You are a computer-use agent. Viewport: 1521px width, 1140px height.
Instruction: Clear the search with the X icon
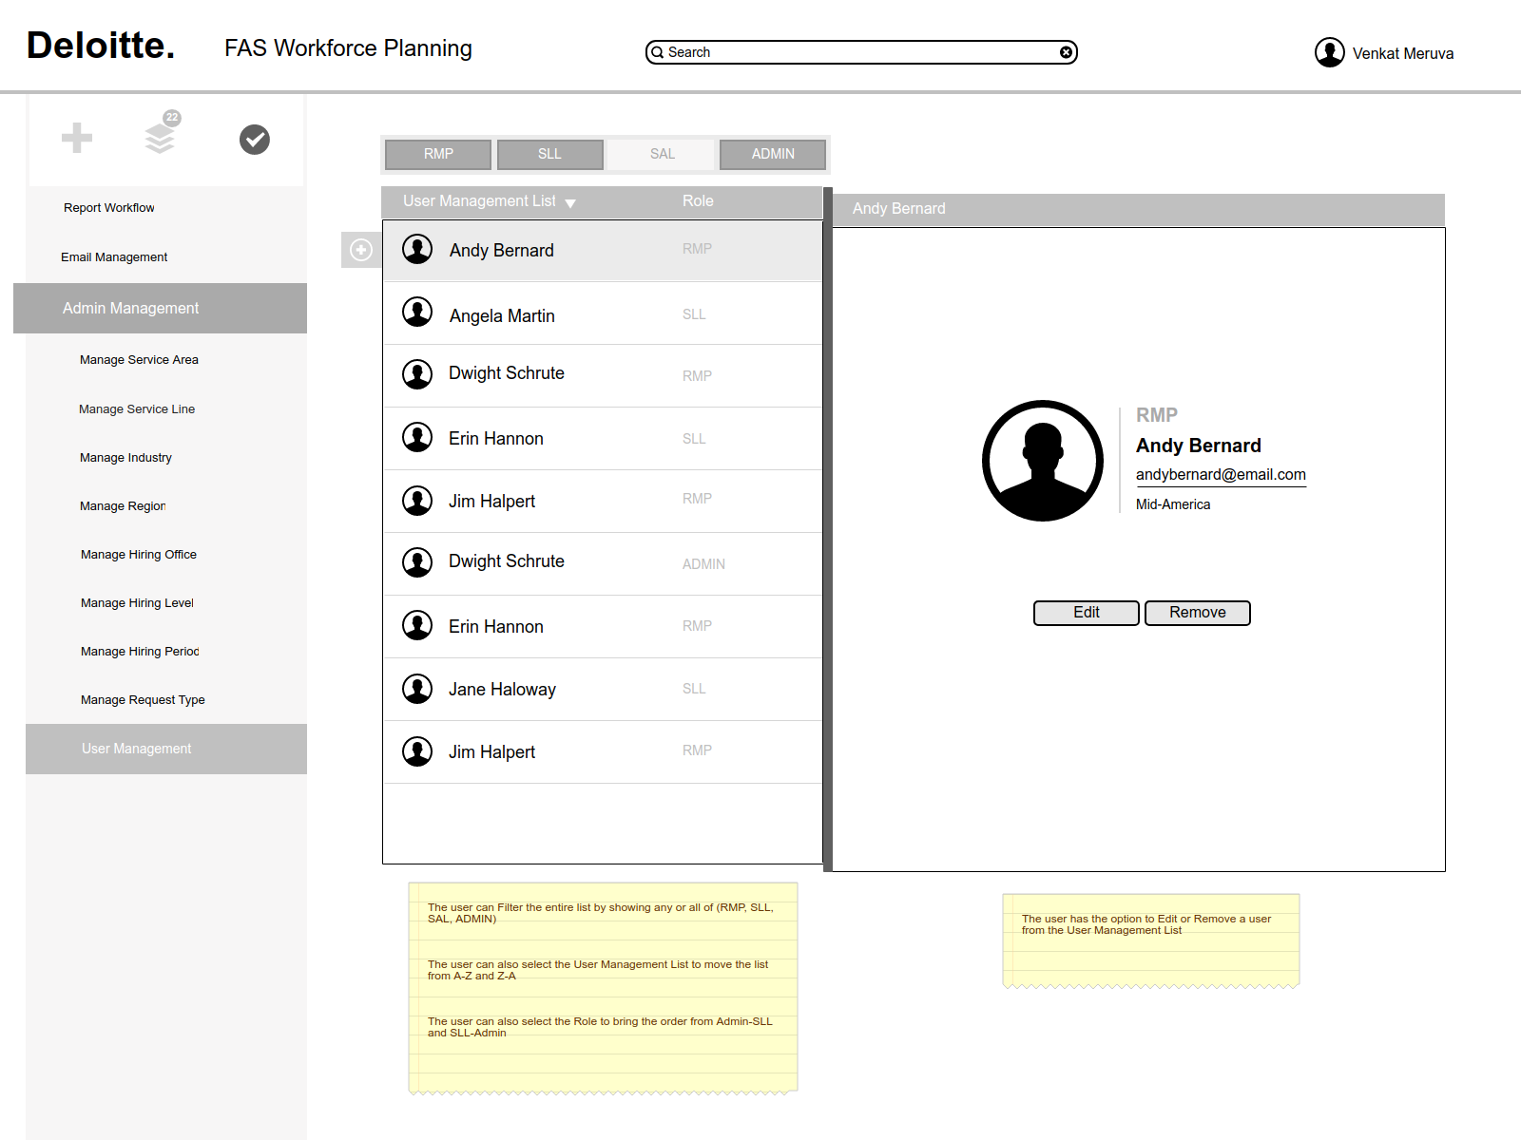tap(1067, 52)
